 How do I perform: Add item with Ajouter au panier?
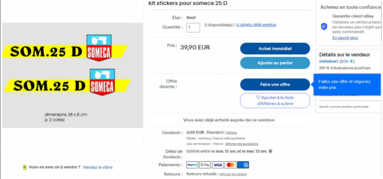275,63
